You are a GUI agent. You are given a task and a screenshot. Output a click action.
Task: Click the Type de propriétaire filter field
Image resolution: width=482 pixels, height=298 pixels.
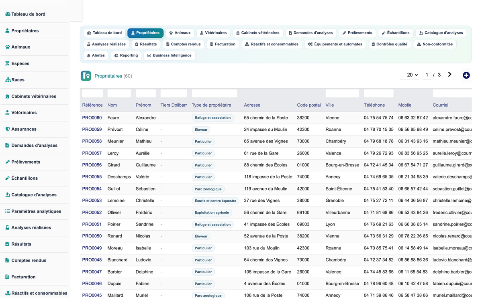(214, 93)
